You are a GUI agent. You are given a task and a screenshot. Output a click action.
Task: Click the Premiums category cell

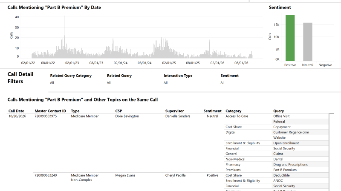point(233,170)
